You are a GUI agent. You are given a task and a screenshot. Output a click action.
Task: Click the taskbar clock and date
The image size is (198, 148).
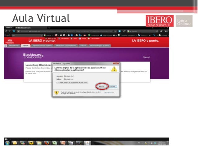point(162,143)
